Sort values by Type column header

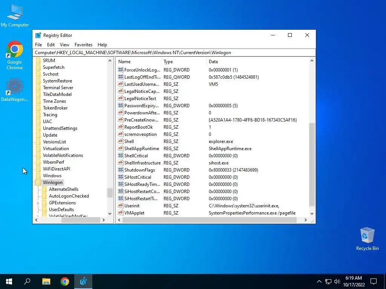(x=184, y=62)
